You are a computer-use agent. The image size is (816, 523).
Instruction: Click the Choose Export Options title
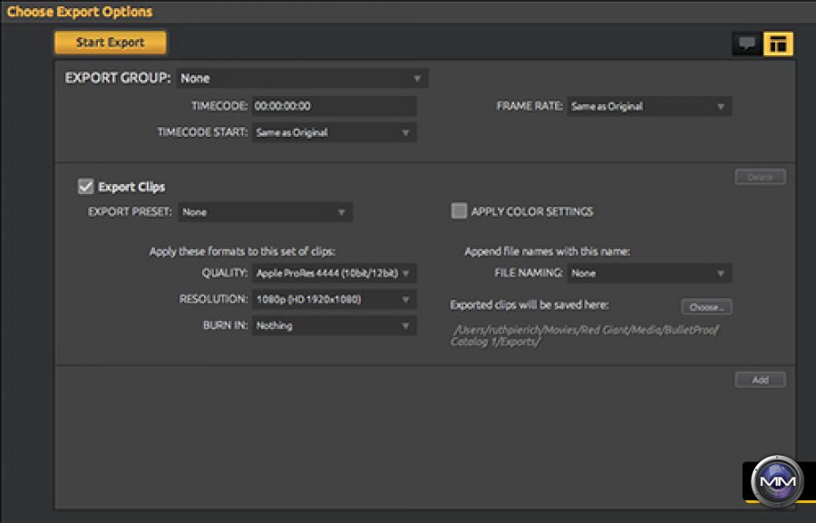pos(80,12)
